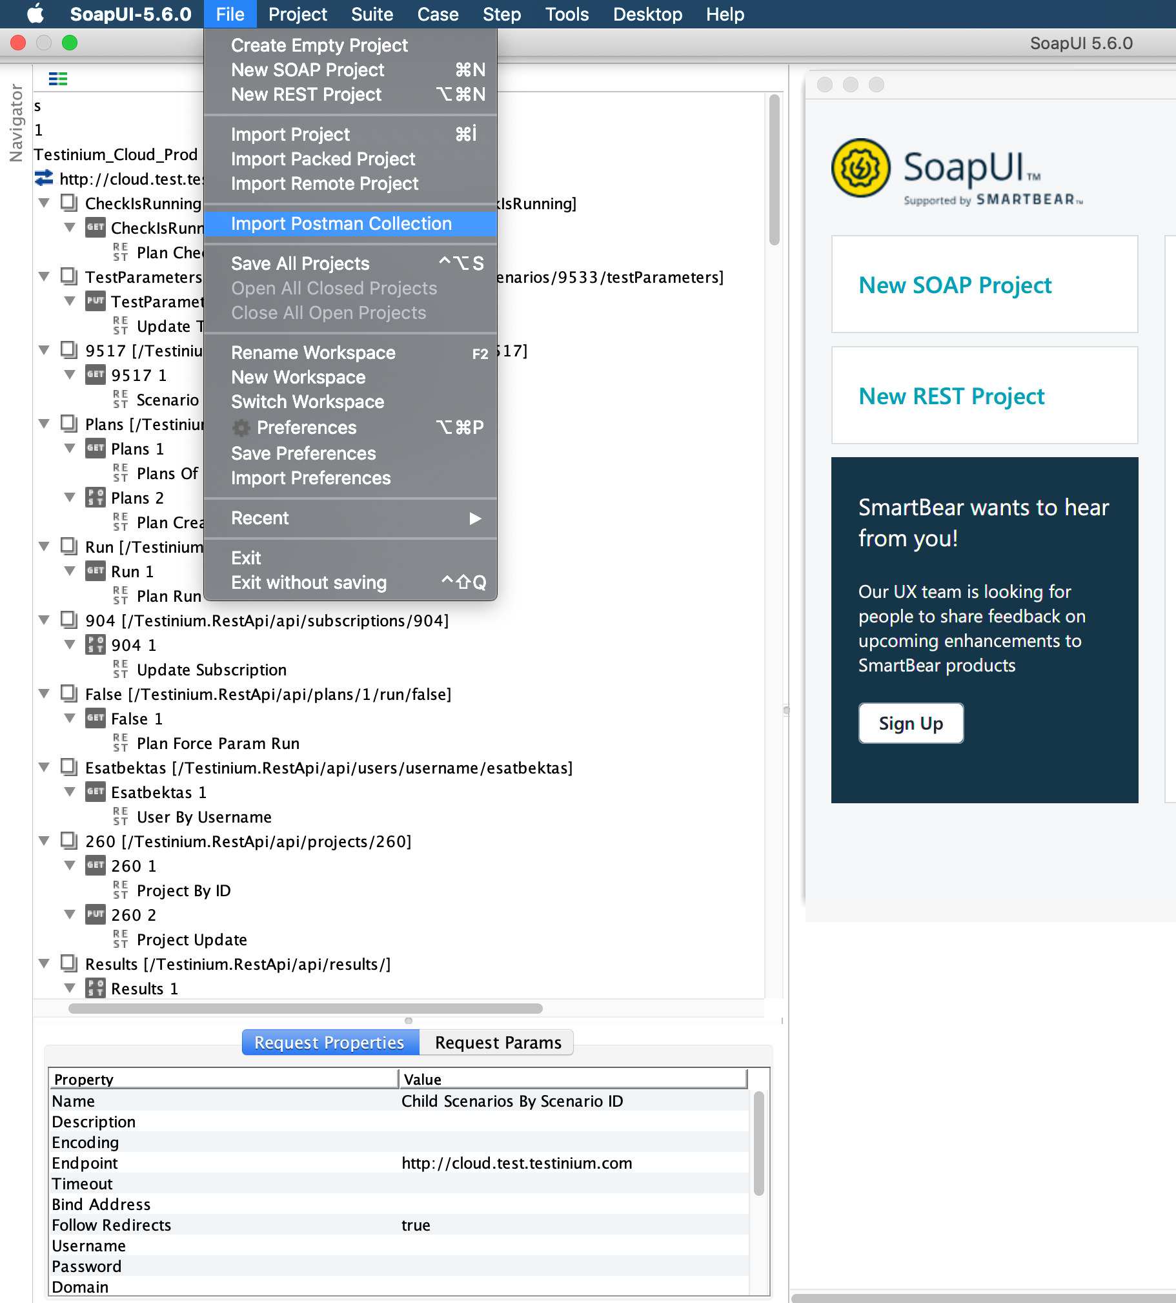Click New SOAP Project link on start page
1176x1303 pixels.
[x=955, y=285]
